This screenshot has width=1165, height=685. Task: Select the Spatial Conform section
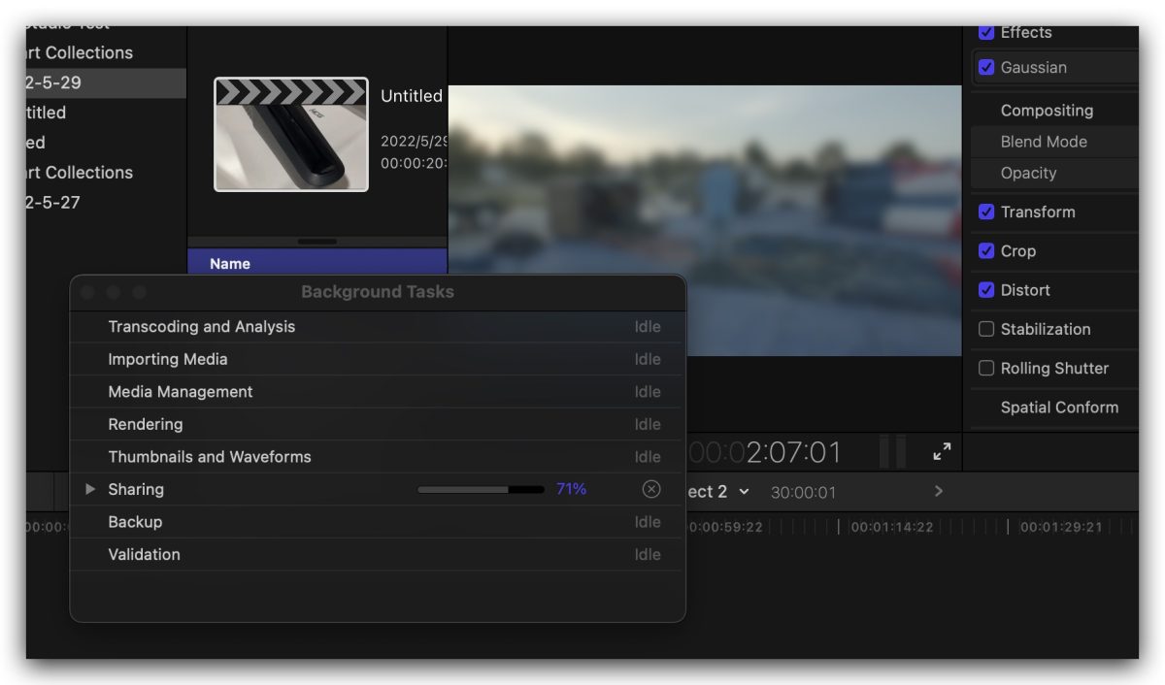pyautogui.click(x=1059, y=408)
